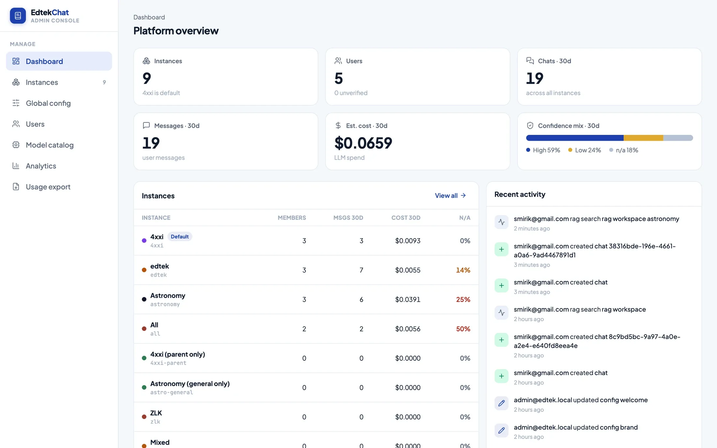Click the gray n/a segment of confidence bar
717x448 pixels.
tap(678, 138)
